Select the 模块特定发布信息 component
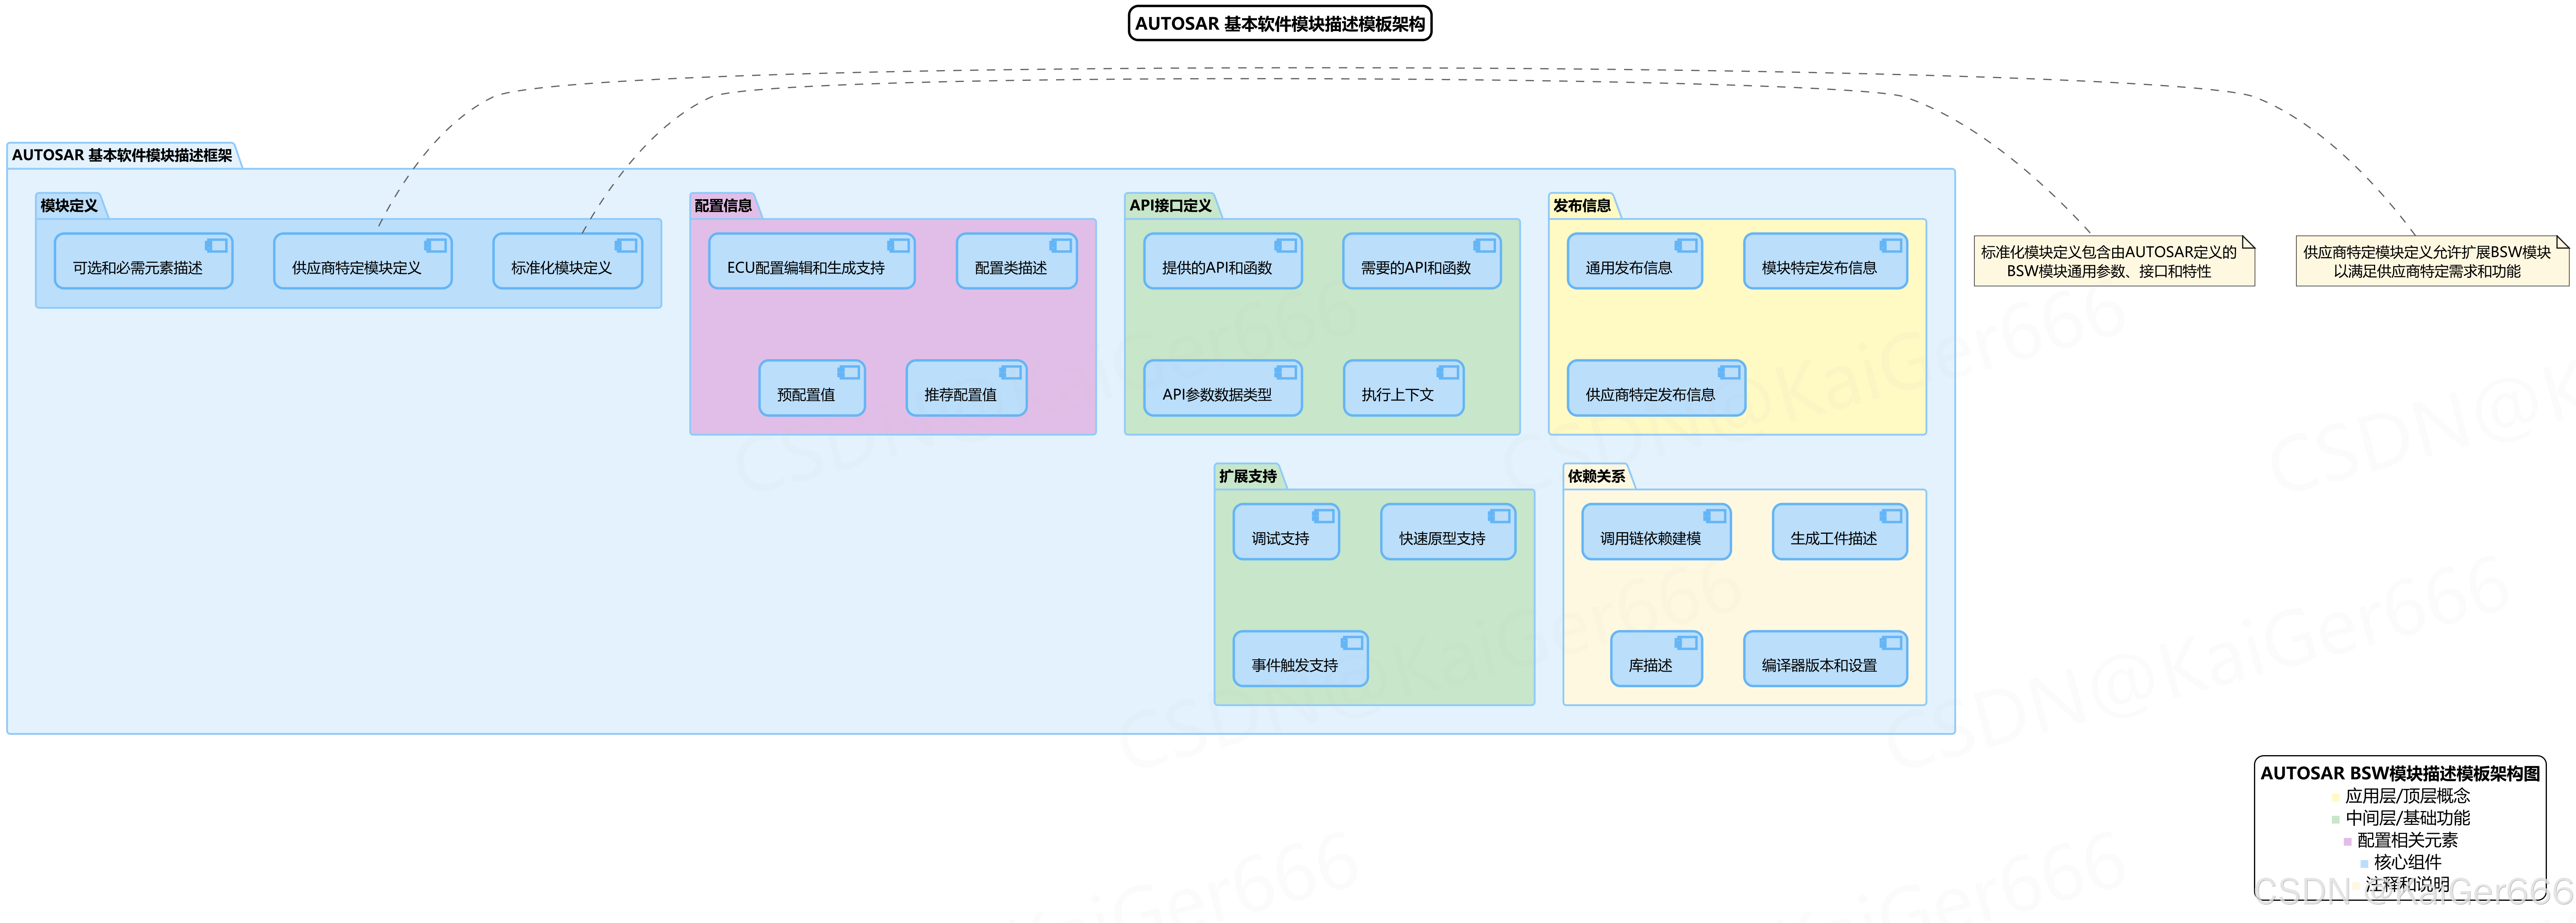This screenshot has height=923, width=2576. pos(1825,261)
